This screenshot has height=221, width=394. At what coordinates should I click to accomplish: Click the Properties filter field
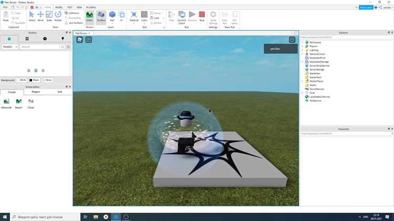[x=347, y=134]
